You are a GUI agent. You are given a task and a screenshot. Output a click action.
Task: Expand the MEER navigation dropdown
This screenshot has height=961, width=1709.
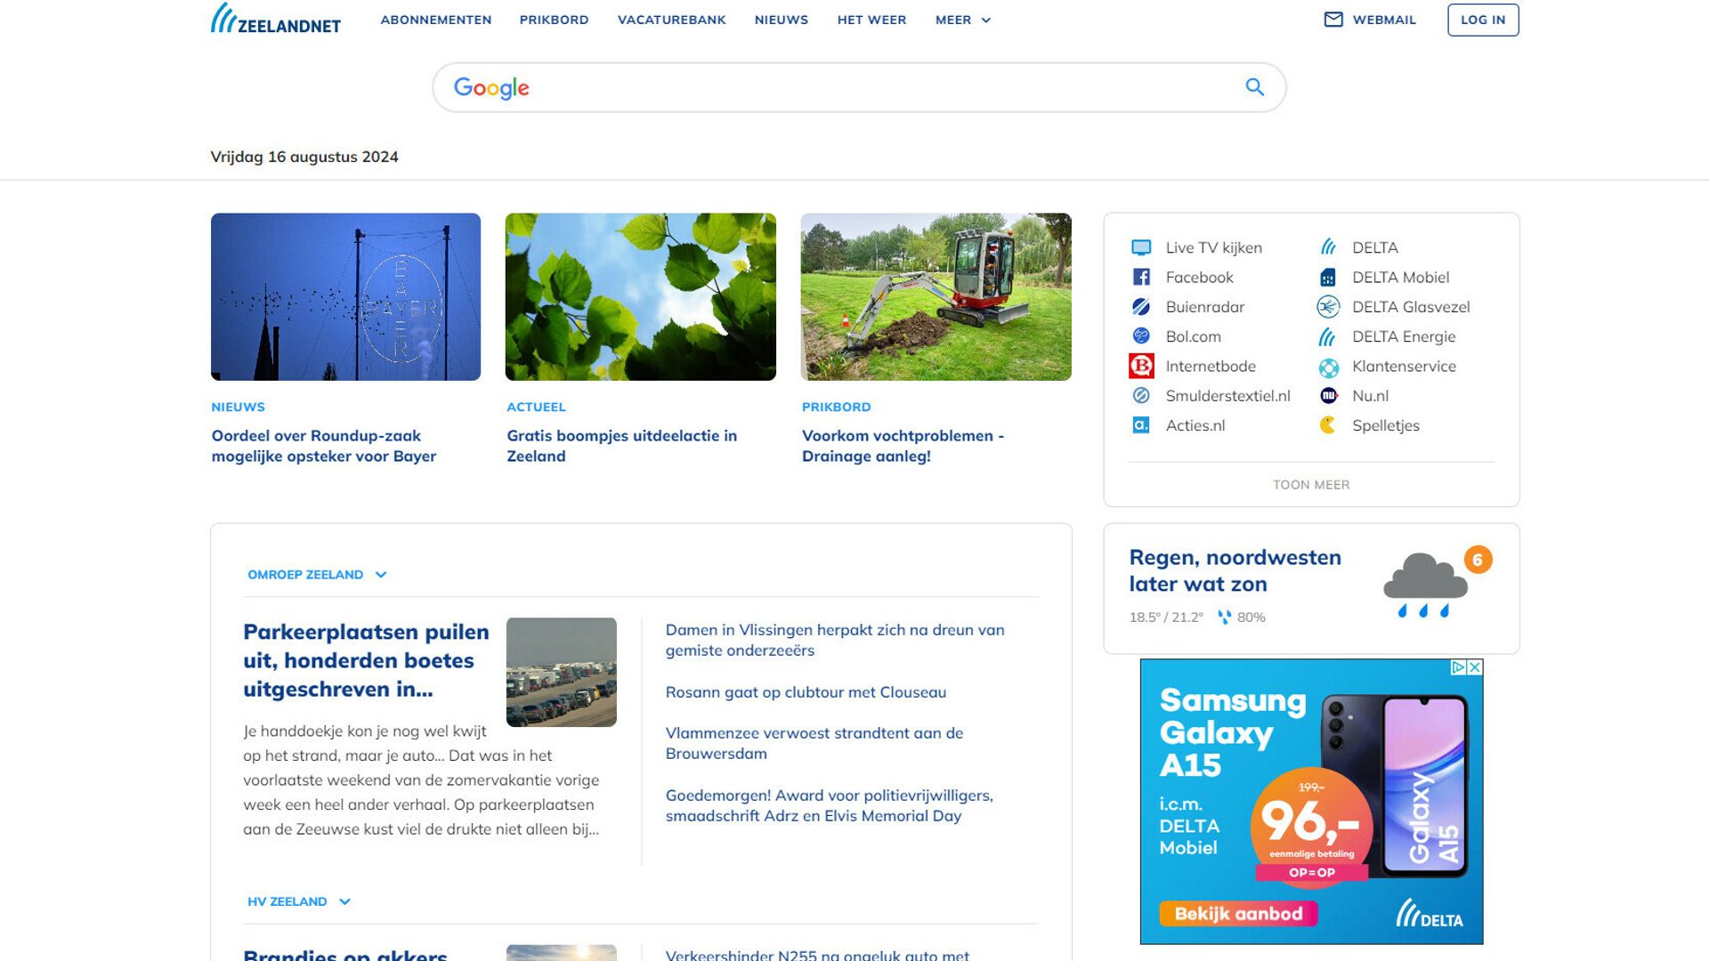coord(962,20)
